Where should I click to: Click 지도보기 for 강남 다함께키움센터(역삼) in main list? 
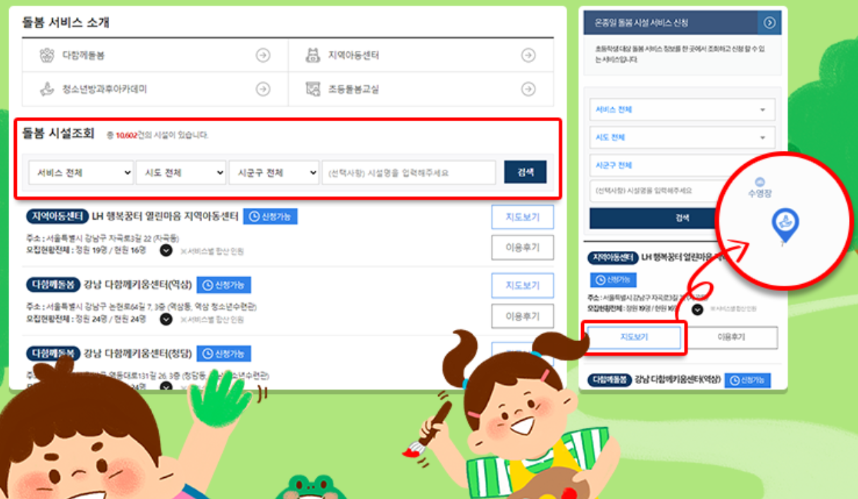pos(522,285)
